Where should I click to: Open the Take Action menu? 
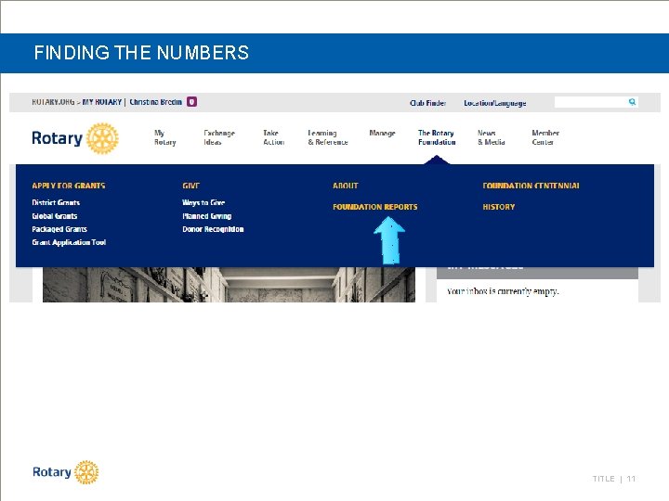coord(273,137)
